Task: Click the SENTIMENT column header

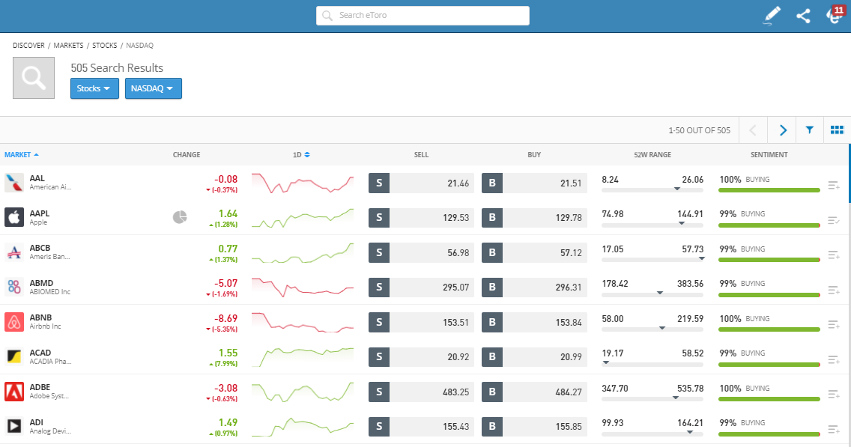Action: tap(769, 154)
